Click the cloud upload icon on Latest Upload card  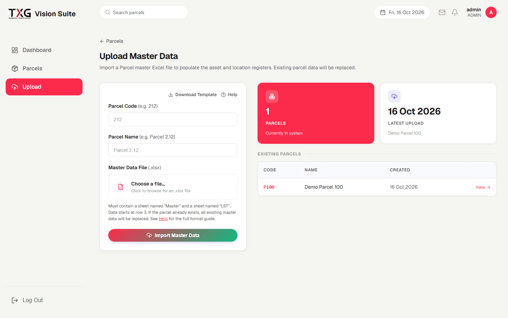[394, 96]
